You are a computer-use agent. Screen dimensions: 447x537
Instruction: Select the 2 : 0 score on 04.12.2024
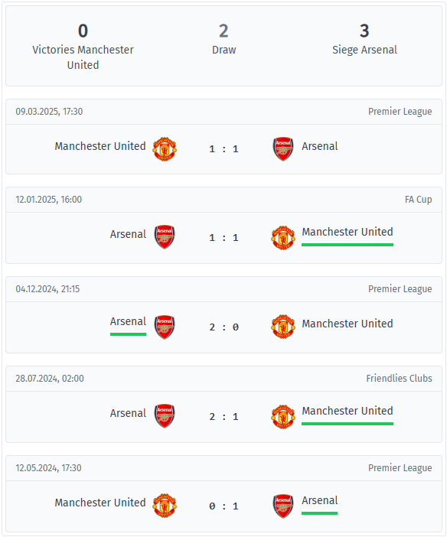[x=223, y=327]
